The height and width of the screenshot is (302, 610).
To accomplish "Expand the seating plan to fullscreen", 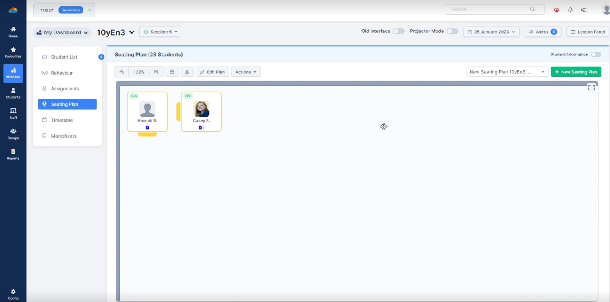I will [591, 87].
